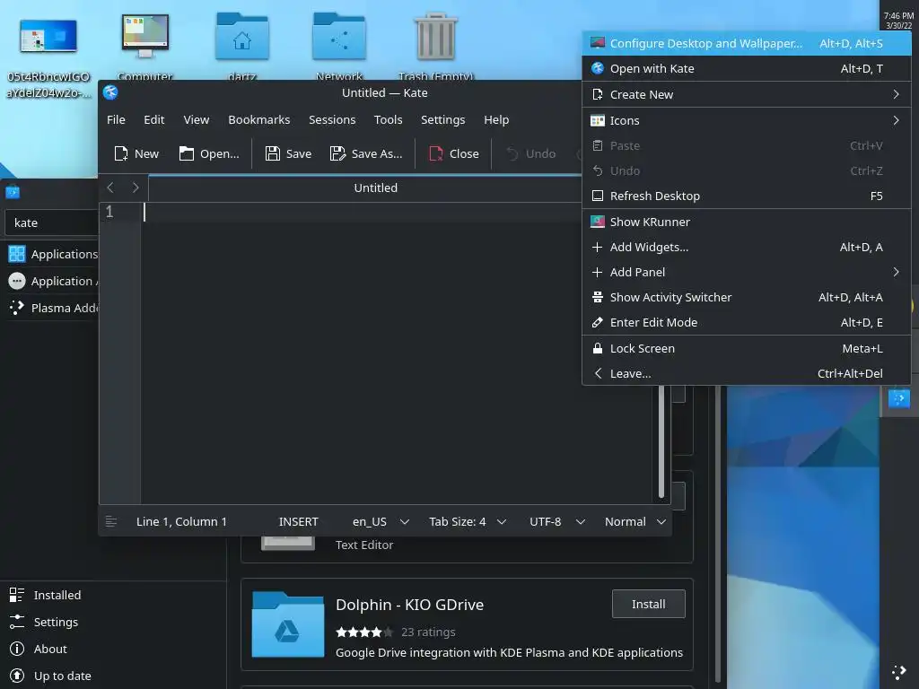Screen dimensions: 919x689
Task: Select Lock Screen in context menu
Action: coord(746,348)
